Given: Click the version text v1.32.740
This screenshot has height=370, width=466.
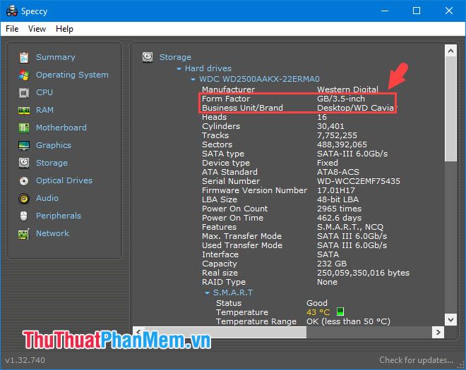Looking at the screenshot, I should [x=25, y=360].
